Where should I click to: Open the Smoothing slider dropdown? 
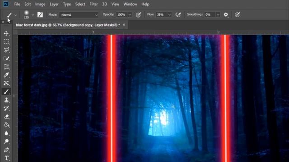point(218,15)
